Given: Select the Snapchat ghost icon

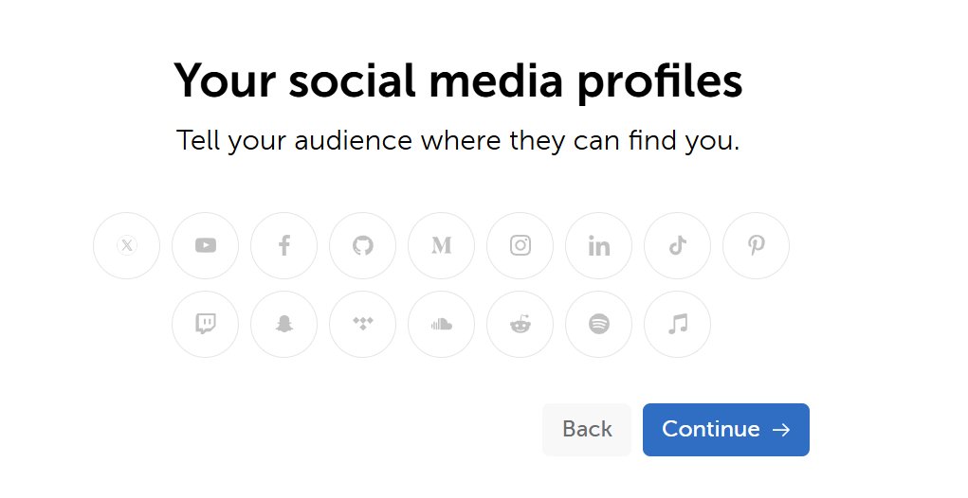Looking at the screenshot, I should click(x=283, y=325).
